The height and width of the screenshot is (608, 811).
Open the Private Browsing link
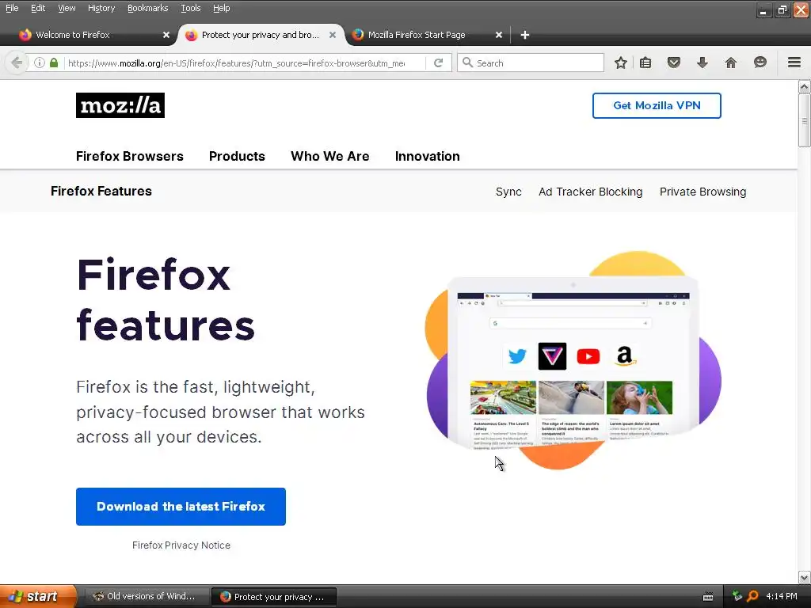(x=702, y=192)
